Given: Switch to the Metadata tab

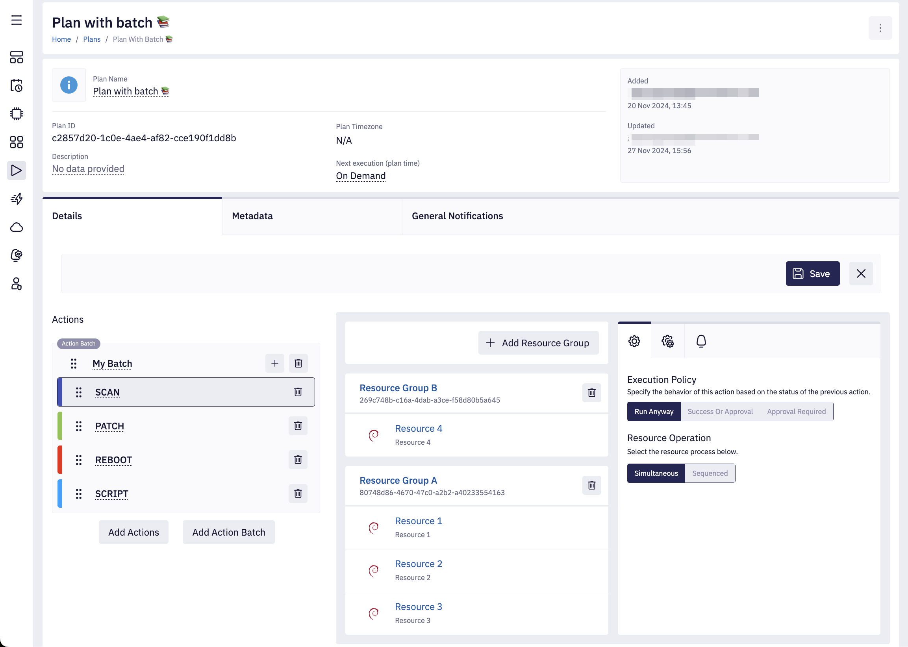Looking at the screenshot, I should [x=252, y=216].
